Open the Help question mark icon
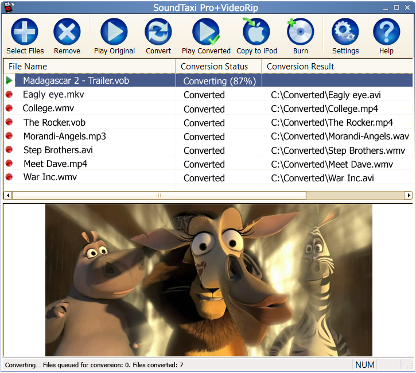 [386, 32]
